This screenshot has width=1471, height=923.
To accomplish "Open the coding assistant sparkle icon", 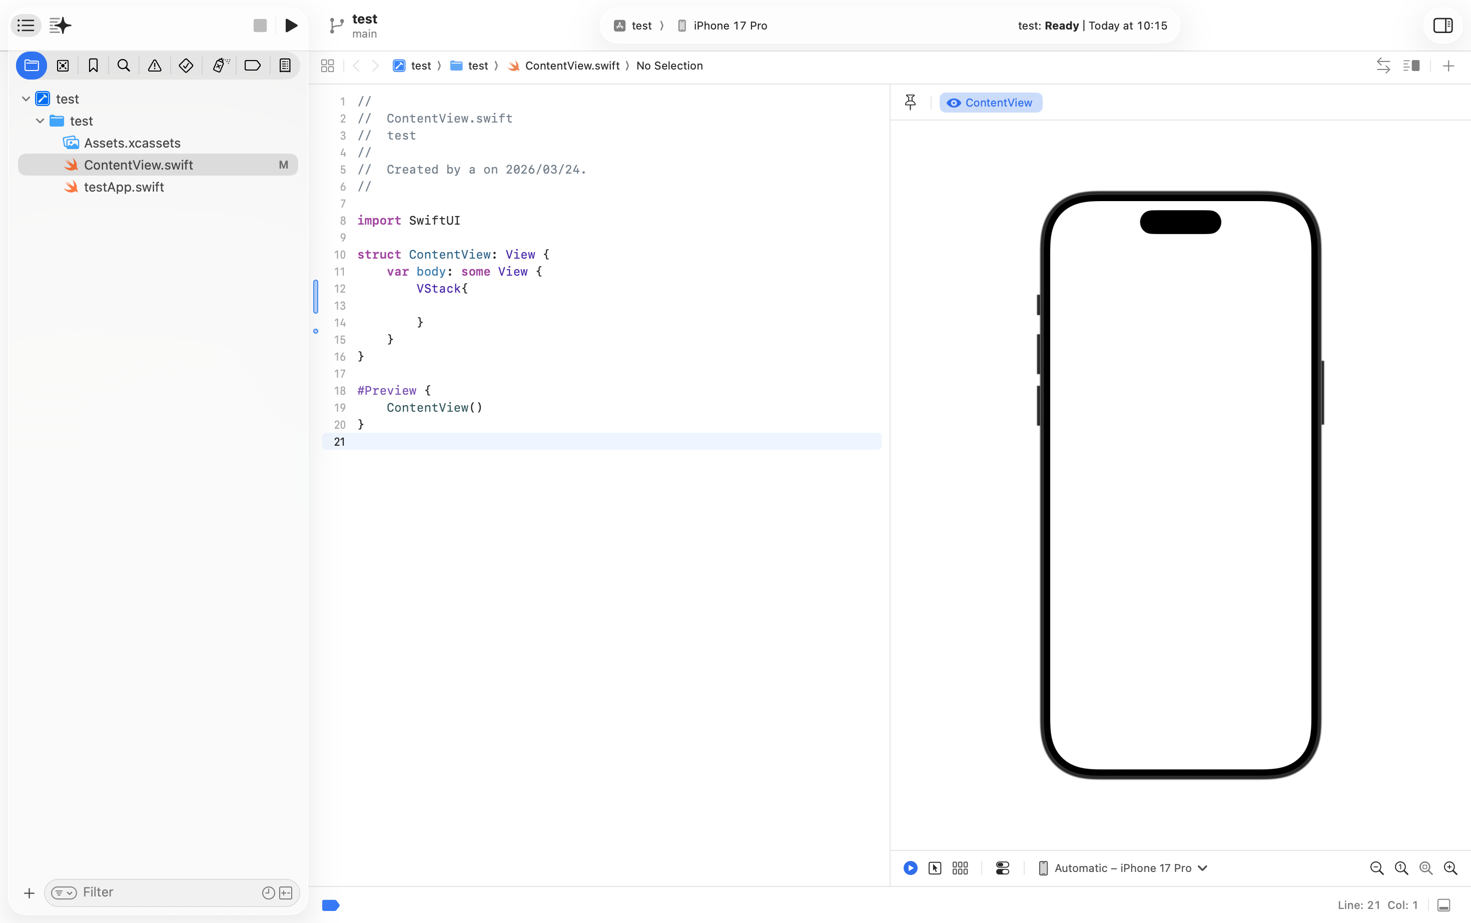I will click(61, 26).
